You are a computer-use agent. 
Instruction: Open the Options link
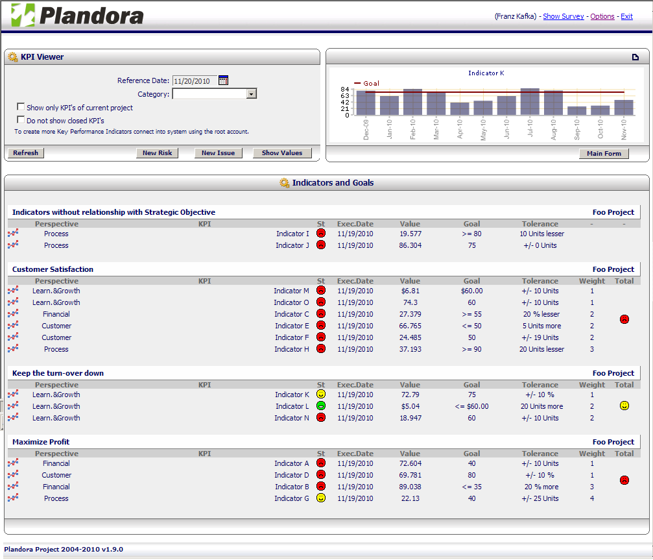point(602,16)
